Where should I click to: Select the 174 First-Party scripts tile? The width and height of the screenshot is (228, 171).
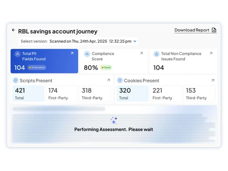pos(62,93)
